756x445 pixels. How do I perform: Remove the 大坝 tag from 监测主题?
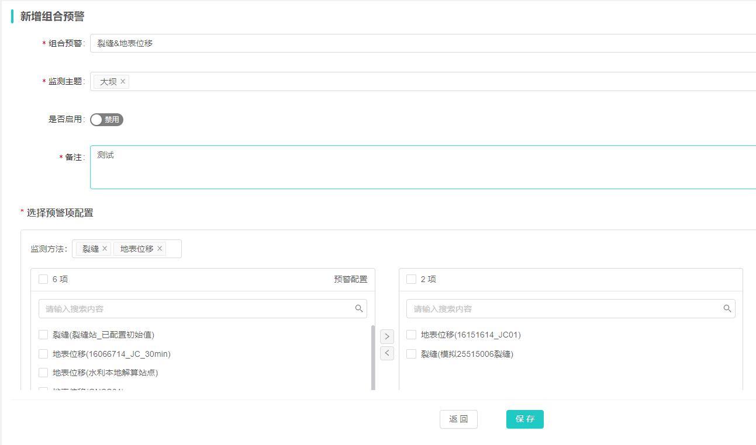(x=123, y=82)
